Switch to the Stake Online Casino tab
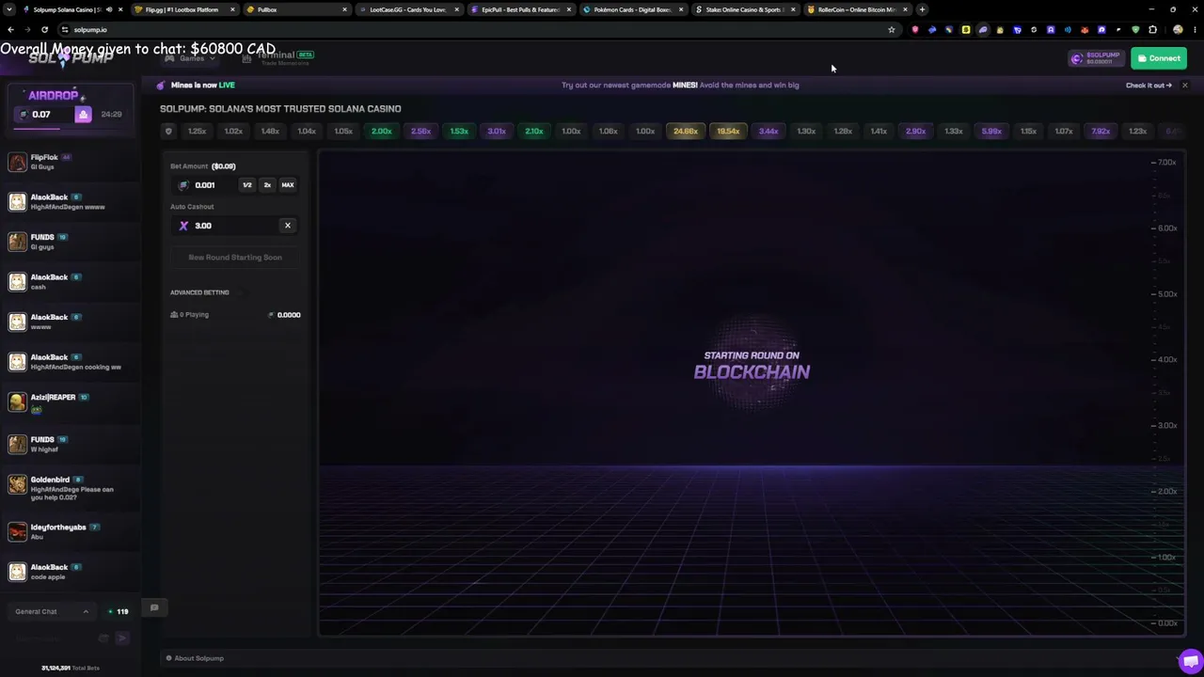The width and height of the screenshot is (1204, 677). coord(744,9)
